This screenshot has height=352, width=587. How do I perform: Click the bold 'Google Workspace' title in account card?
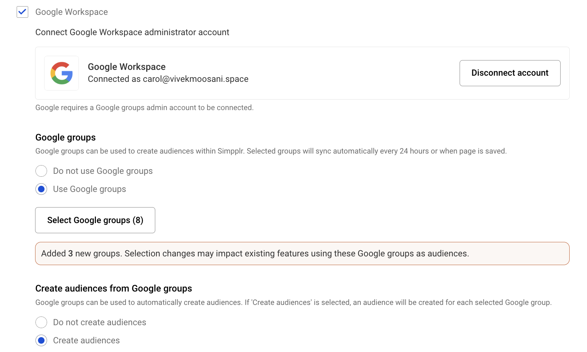[127, 67]
